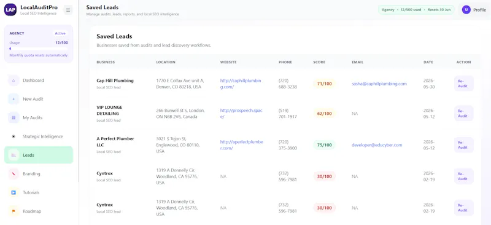Click the Roadmap flag icon

[x=14, y=211]
